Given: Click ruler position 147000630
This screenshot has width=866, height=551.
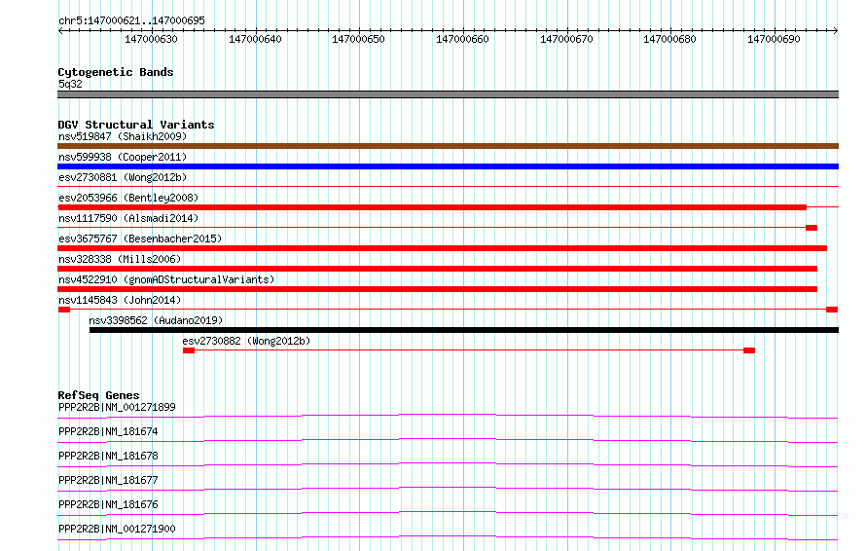Looking at the screenshot, I should coord(151,39).
